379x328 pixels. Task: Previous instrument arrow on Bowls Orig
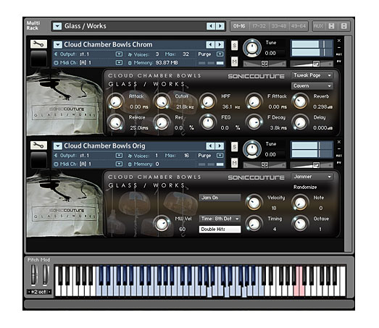[210, 146]
